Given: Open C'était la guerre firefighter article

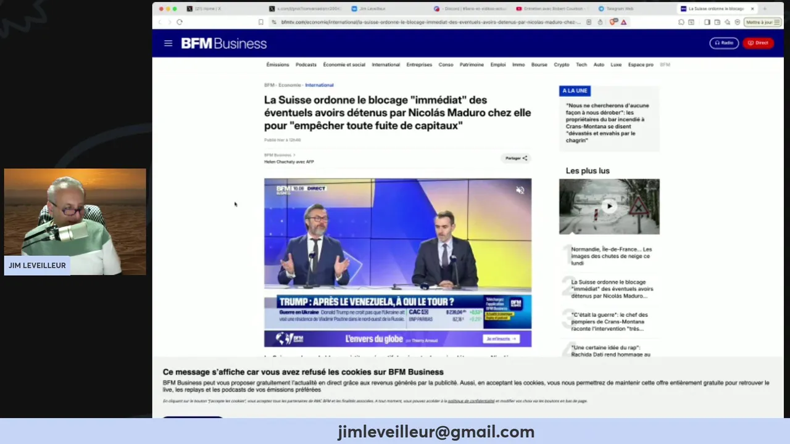Looking at the screenshot, I should 609,321.
